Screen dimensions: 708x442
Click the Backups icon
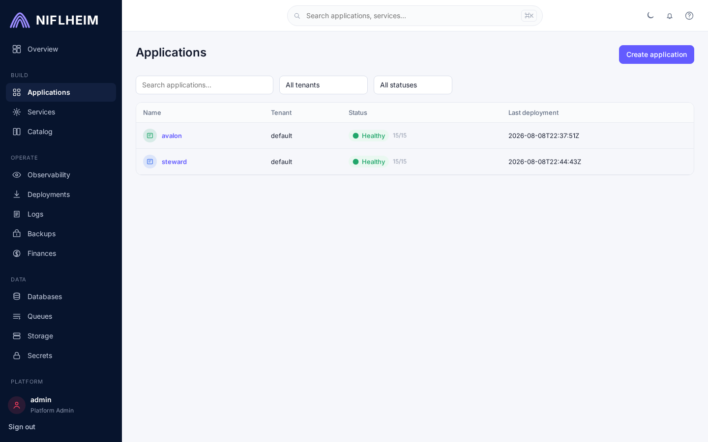point(17,234)
